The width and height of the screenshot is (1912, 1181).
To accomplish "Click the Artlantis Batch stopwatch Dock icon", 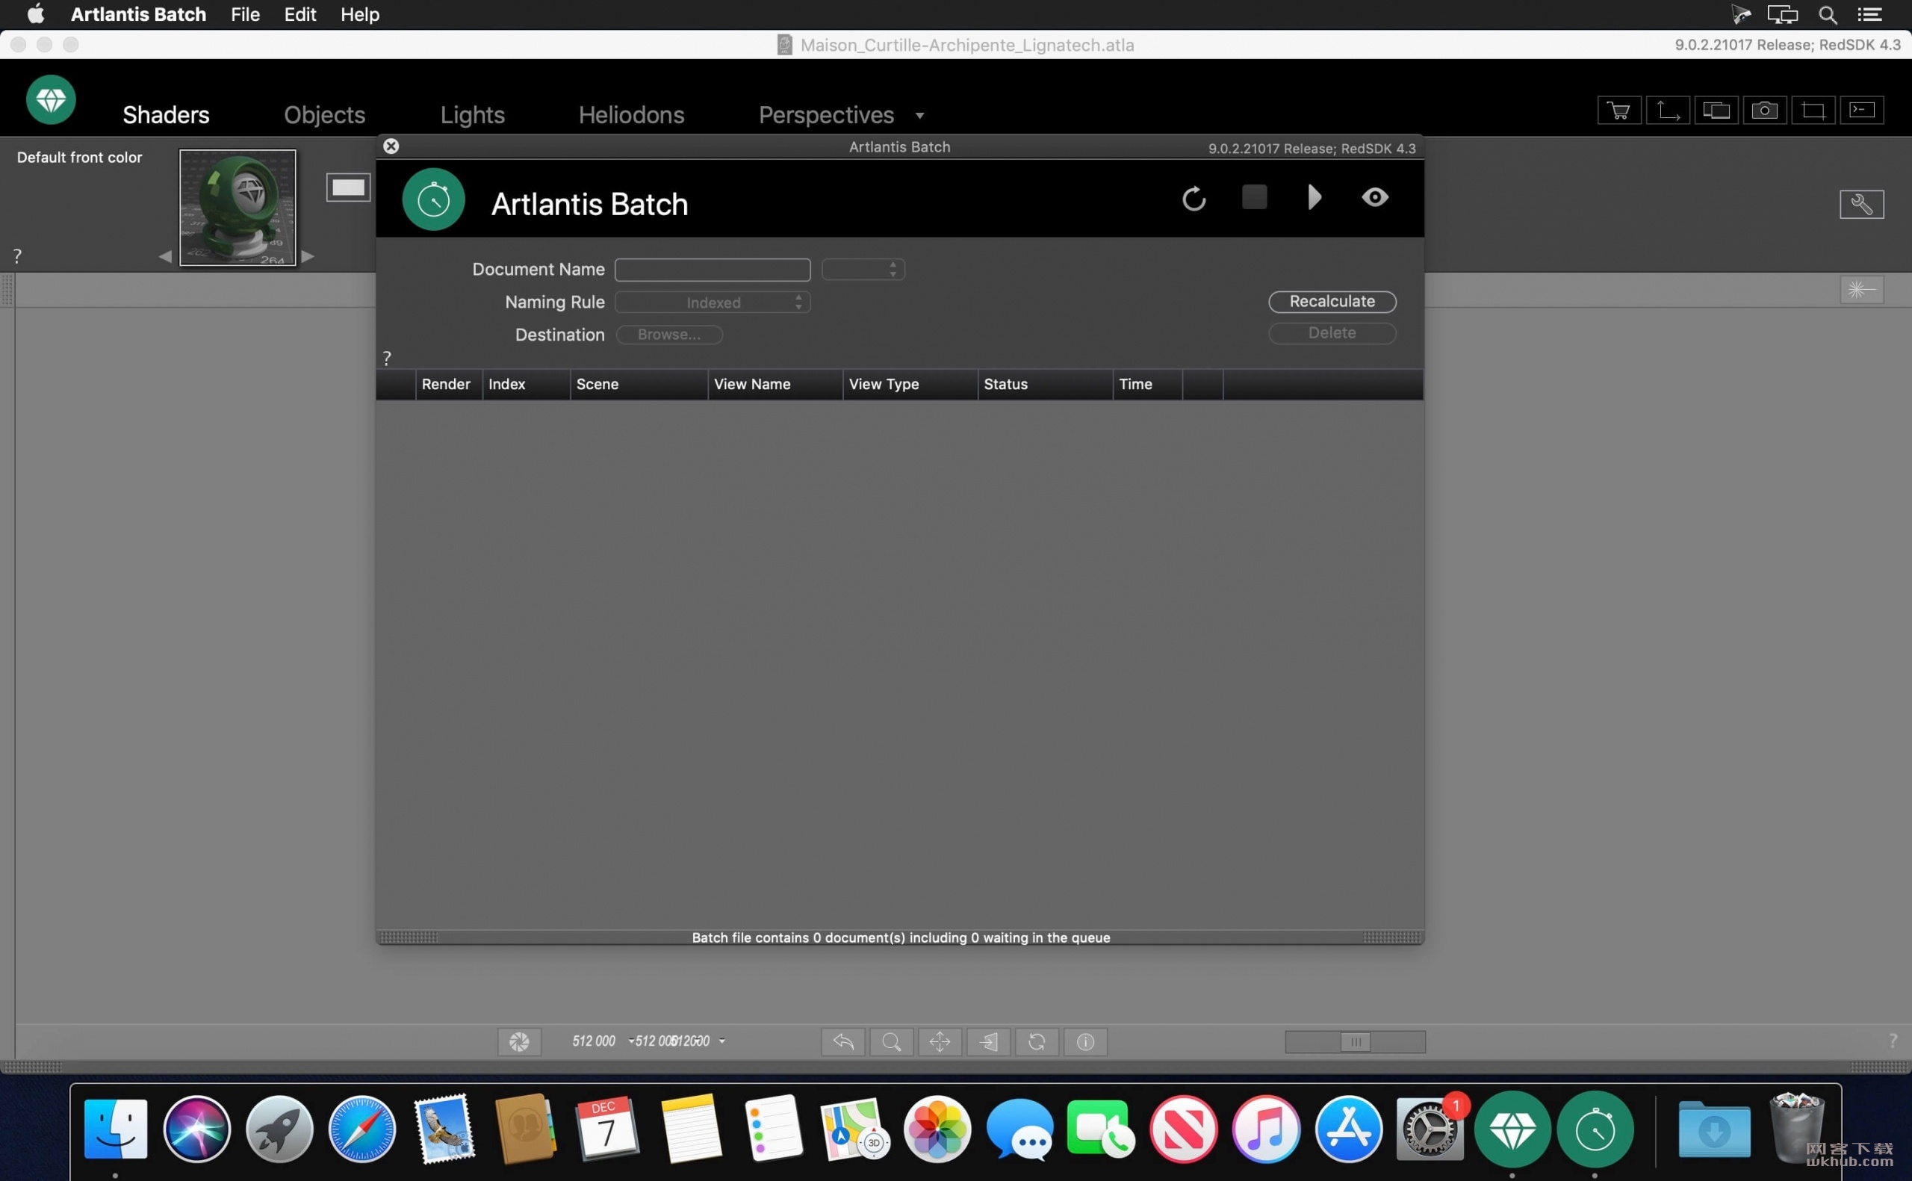I will pyautogui.click(x=1595, y=1129).
